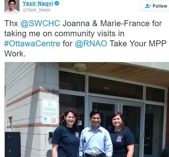Image resolution: width=169 pixels, height=157 pixels.
Task: Click the person-plus icon in Follow button
Action: [148, 6]
